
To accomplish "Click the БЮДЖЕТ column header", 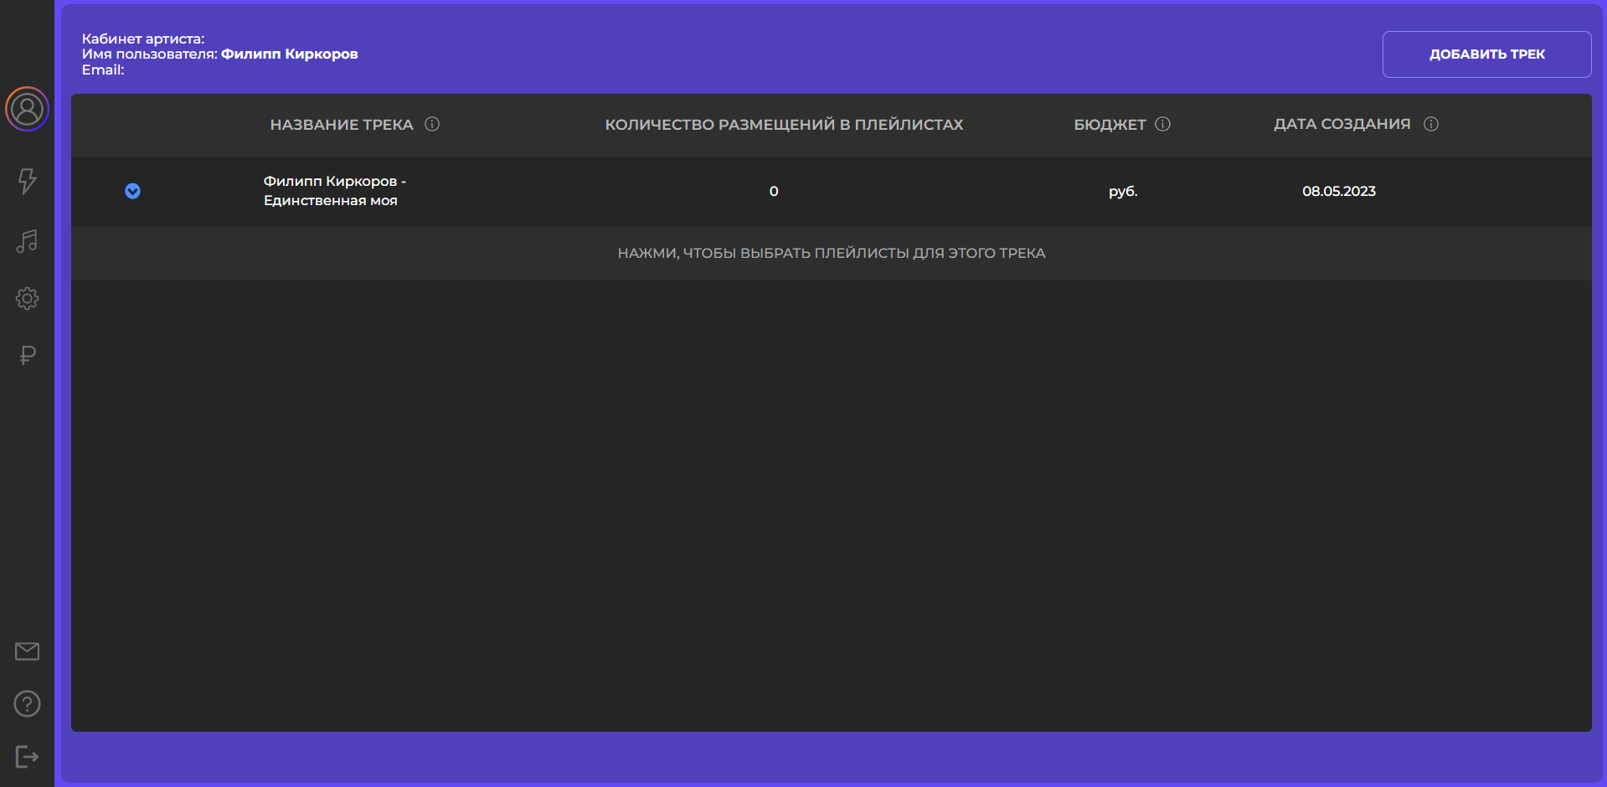I will (1110, 125).
